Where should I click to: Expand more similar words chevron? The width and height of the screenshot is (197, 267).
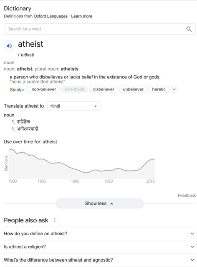(x=174, y=89)
